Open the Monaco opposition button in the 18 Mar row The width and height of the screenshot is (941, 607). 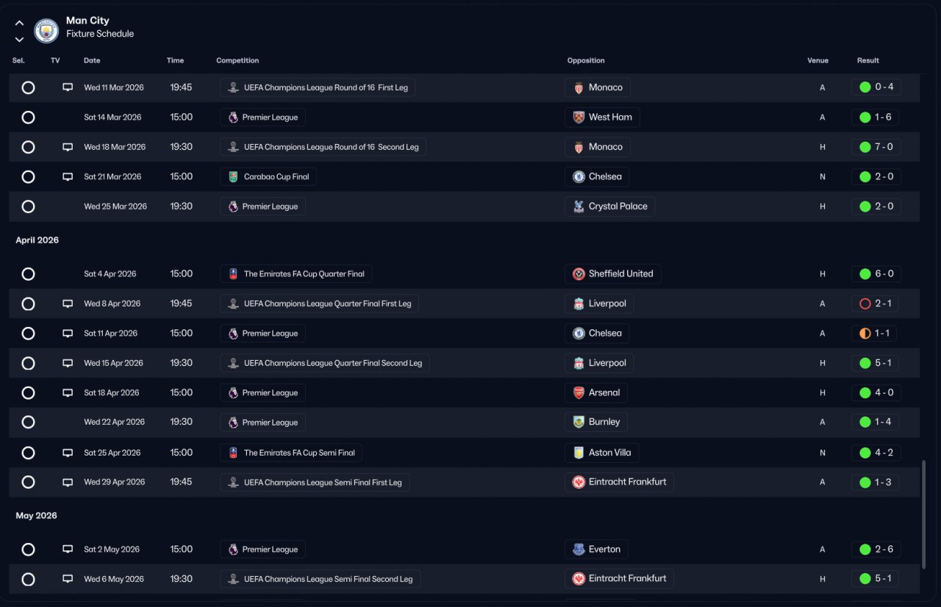598,147
